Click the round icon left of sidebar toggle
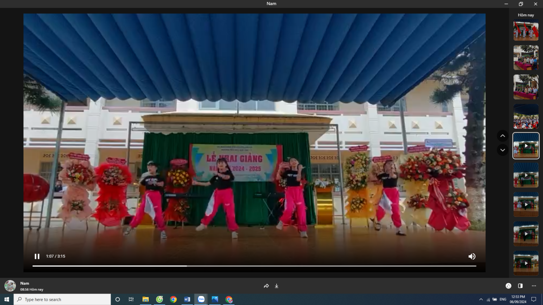Screen dimensions: 543x305 pos(508,286)
